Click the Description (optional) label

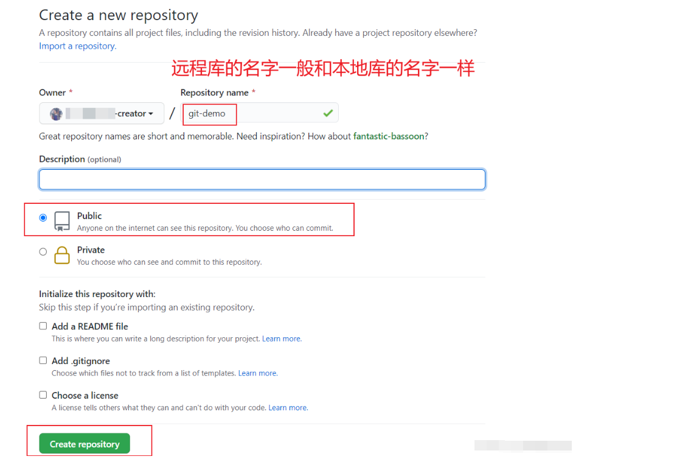[x=80, y=159]
